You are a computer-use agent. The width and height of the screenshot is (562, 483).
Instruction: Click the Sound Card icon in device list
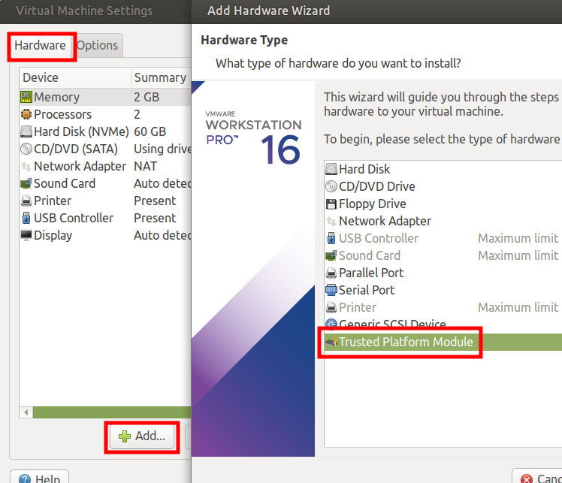click(x=26, y=183)
